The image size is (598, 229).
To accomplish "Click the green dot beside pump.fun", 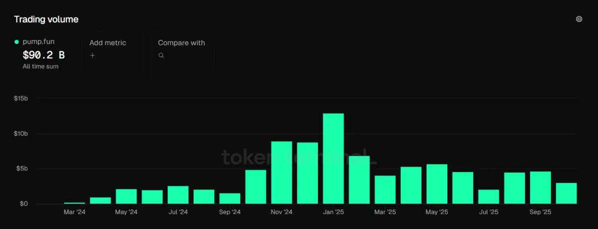I will click(x=16, y=42).
